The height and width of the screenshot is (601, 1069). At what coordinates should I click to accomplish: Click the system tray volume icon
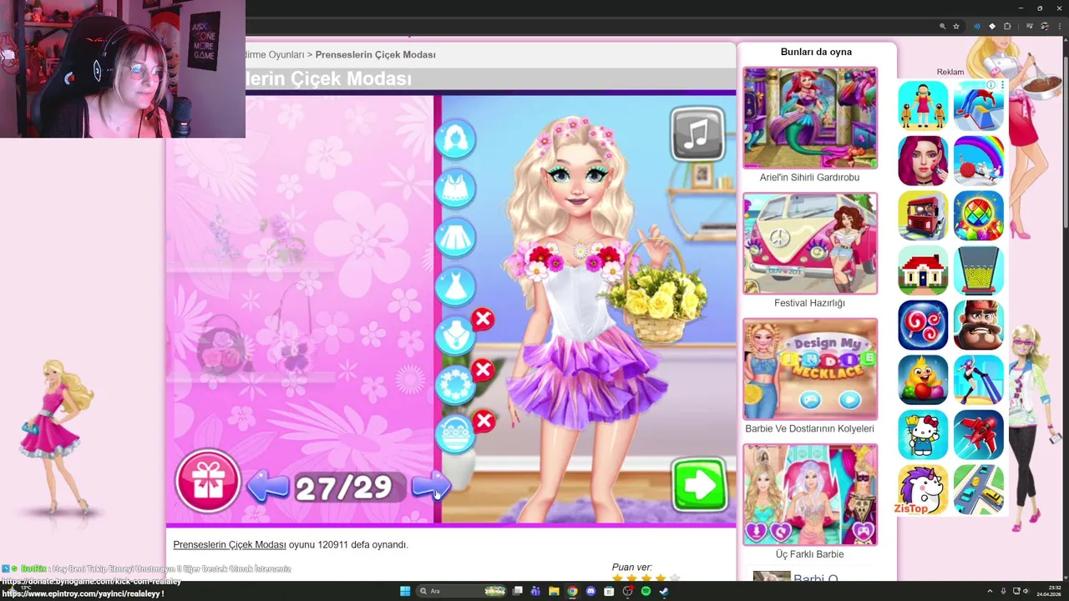[1026, 591]
